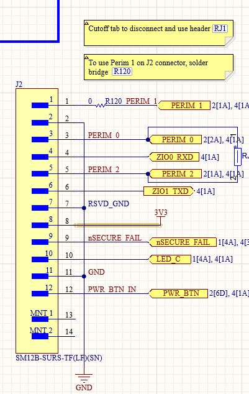The width and height of the screenshot is (249, 394).
Task: Click pin 12 pad of J2 connector
Action: click(40, 293)
